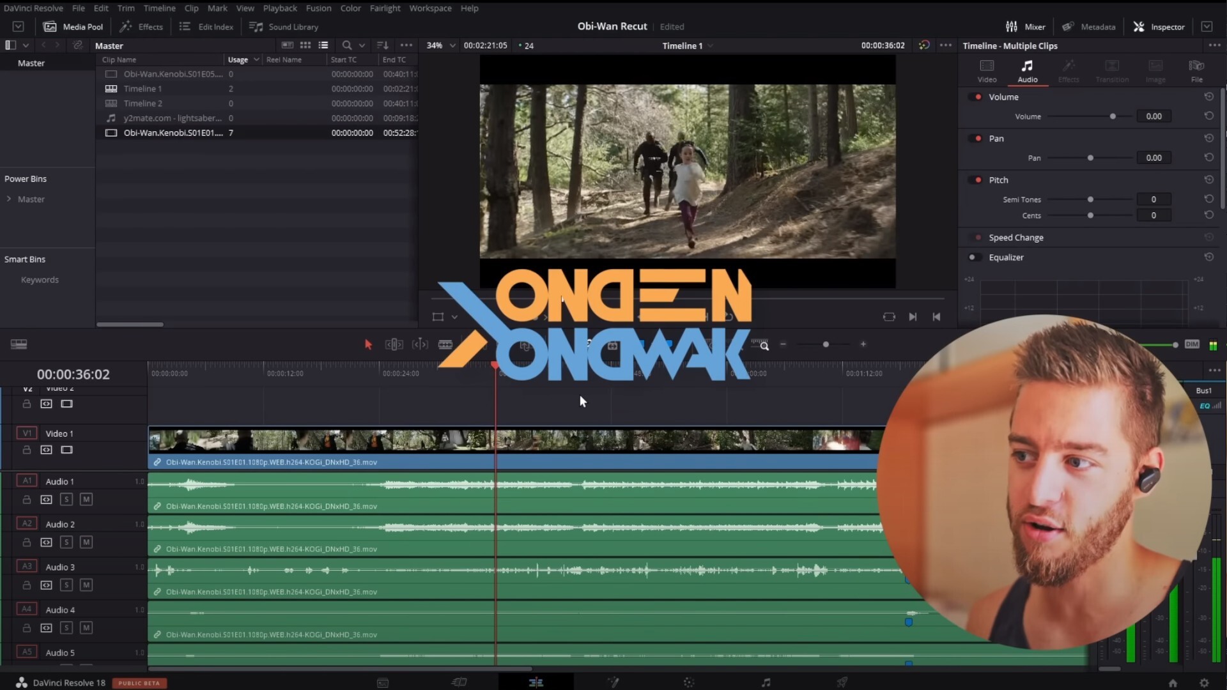
Task: Select the arrow Selection Mode tool
Action: (368, 344)
